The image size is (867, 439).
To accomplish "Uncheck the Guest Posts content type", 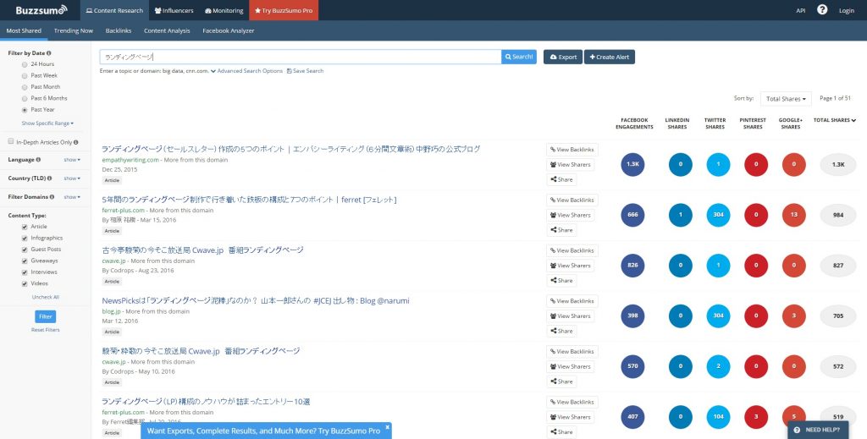I will (25, 250).
